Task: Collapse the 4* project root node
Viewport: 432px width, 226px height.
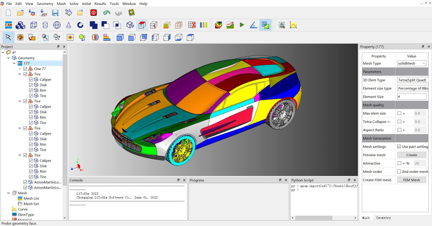Action: click(3, 52)
